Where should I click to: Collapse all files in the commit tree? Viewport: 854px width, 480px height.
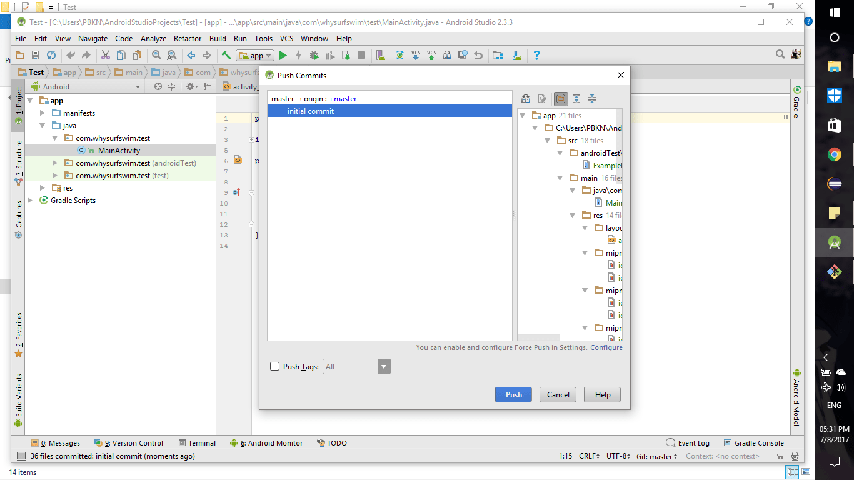[x=592, y=98]
